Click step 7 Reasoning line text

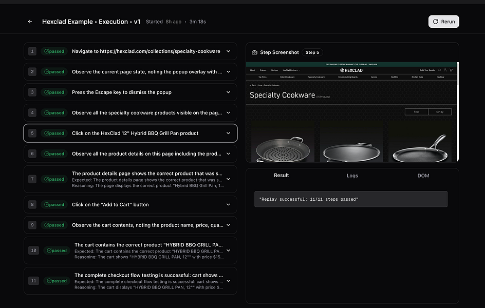point(148,186)
